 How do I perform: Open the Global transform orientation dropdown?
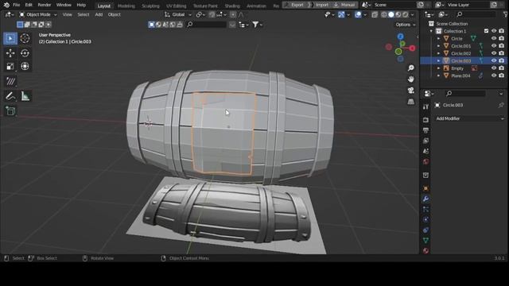tap(178, 14)
